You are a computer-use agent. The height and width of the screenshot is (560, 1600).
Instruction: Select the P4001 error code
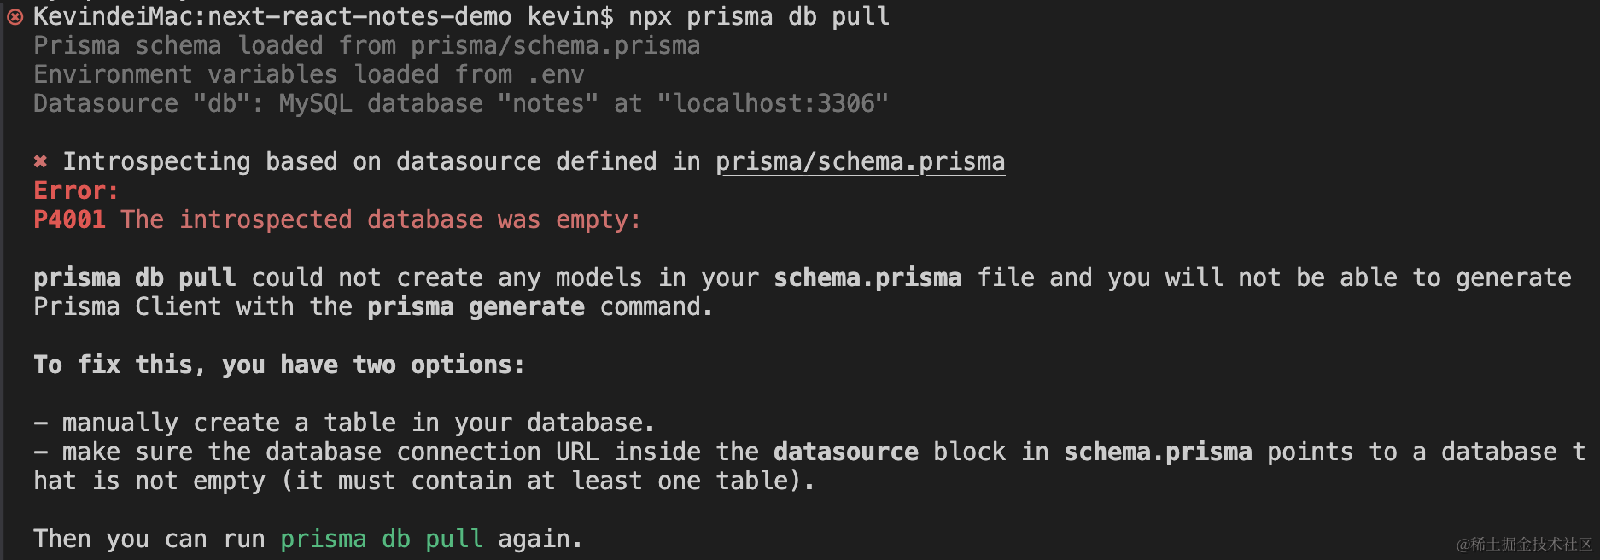(69, 219)
